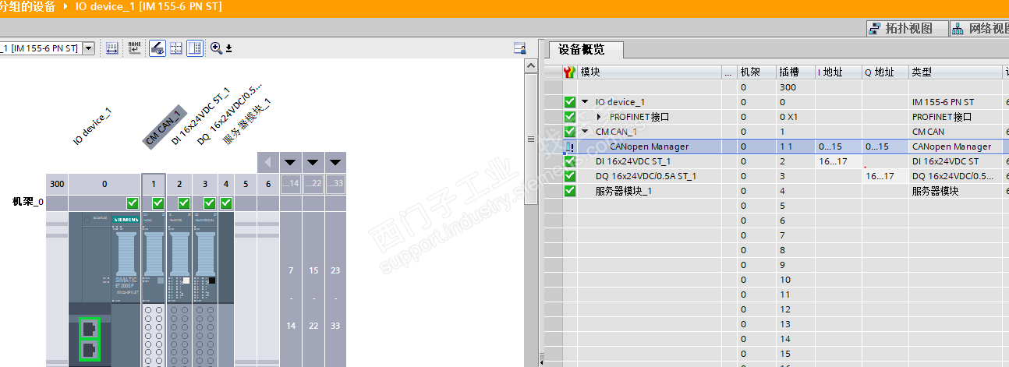Click the Q address cell 16...17
This screenshot has height=367, width=1009.
[x=885, y=176]
